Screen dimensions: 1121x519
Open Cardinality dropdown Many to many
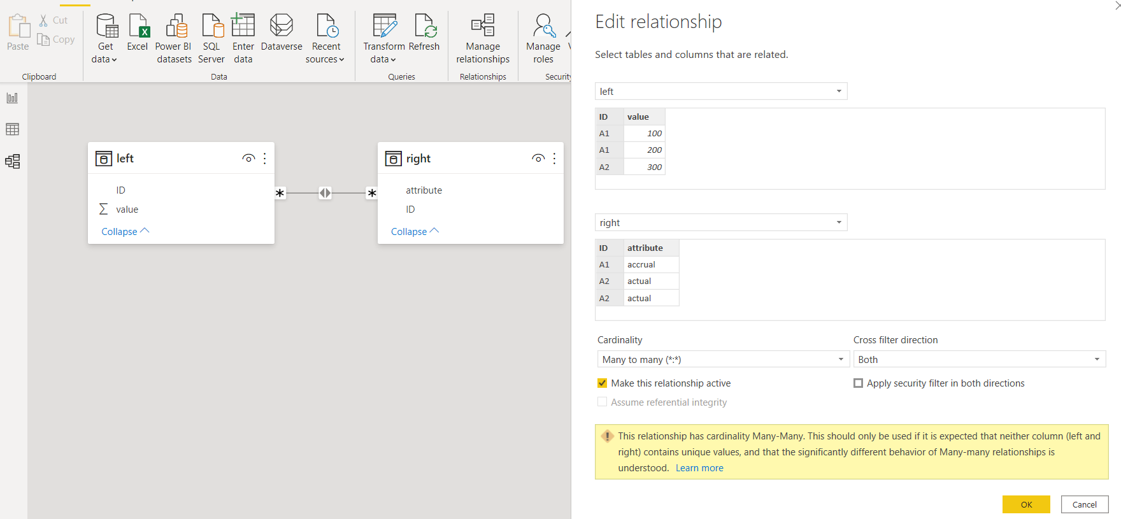point(724,360)
